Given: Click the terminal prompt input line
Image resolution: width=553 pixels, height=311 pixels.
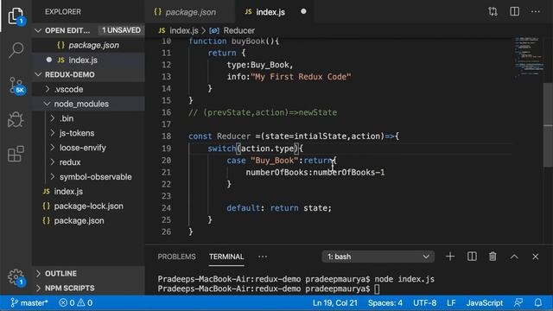Looking at the screenshot, I should coord(268,289).
